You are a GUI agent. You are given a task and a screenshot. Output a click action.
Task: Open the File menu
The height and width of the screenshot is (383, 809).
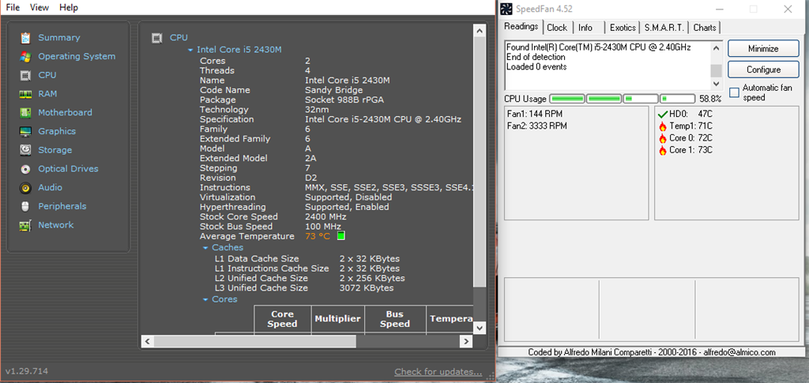[13, 7]
